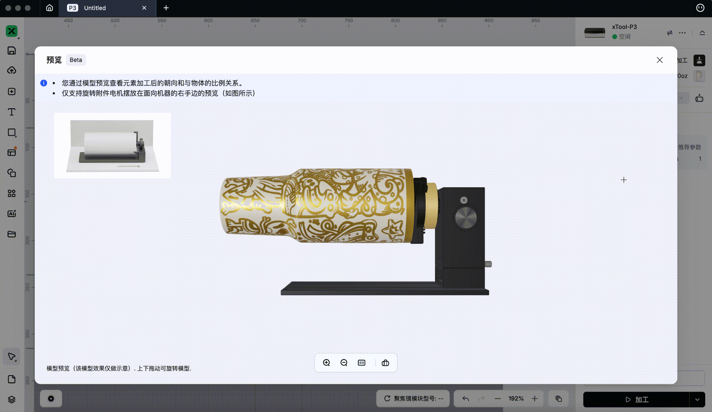The width and height of the screenshot is (712, 412).
Task: Expand the dropdown arrow beside 加工 button
Action: pyautogui.click(x=697, y=400)
